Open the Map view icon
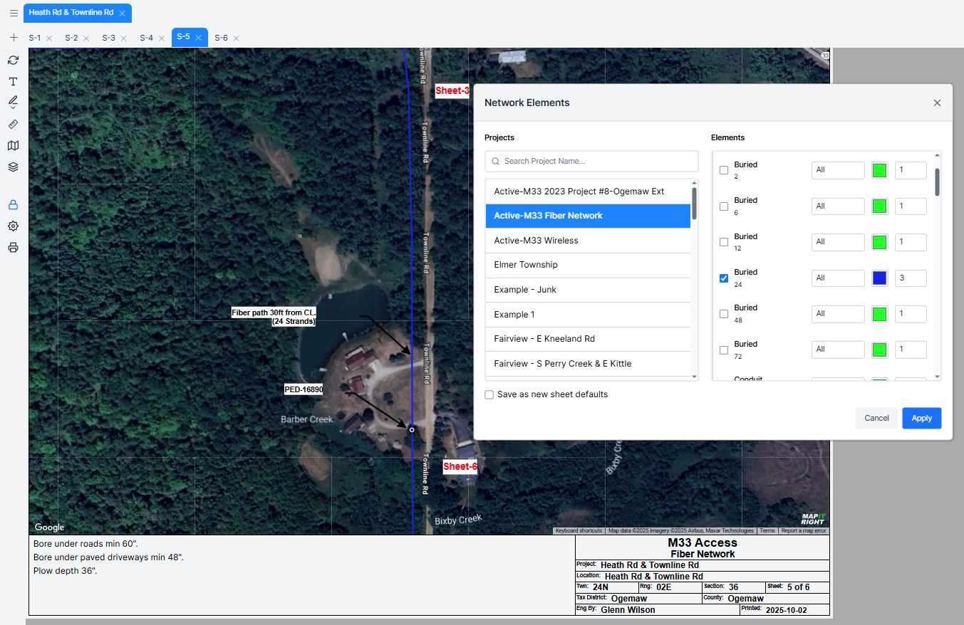The image size is (964, 625). coord(13,145)
